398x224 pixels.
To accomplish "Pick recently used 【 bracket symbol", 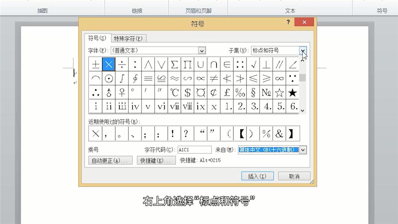I will (240, 133).
